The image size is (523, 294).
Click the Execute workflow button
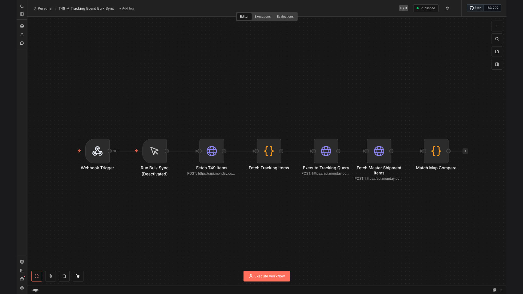tap(267, 276)
